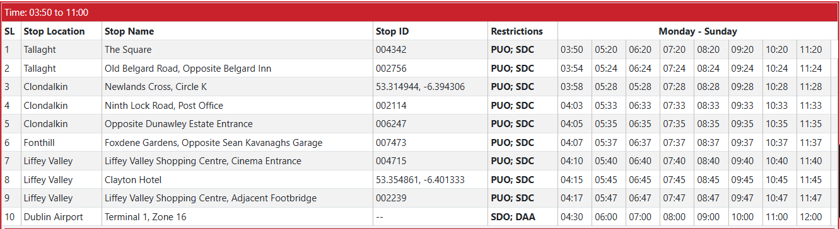Click 'Fonthill' stop location cell
Viewport: 840px width, 229px height.
click(40, 143)
